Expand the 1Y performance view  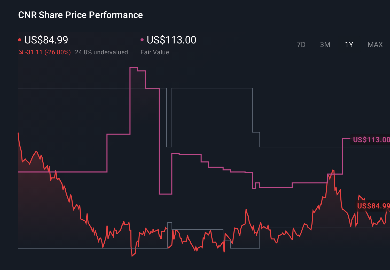pos(349,44)
